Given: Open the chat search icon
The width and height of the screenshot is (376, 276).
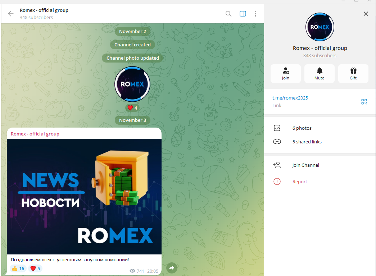Looking at the screenshot, I should tap(228, 13).
